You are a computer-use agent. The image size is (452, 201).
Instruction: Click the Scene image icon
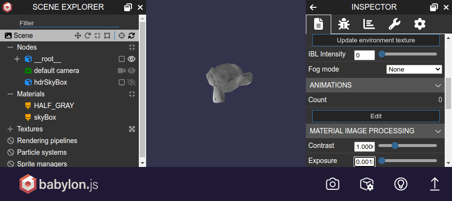point(8,36)
